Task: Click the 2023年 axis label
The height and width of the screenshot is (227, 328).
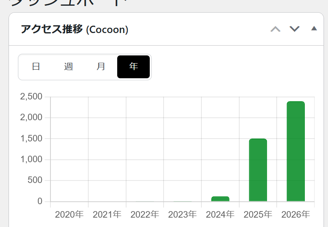Action: (182, 214)
